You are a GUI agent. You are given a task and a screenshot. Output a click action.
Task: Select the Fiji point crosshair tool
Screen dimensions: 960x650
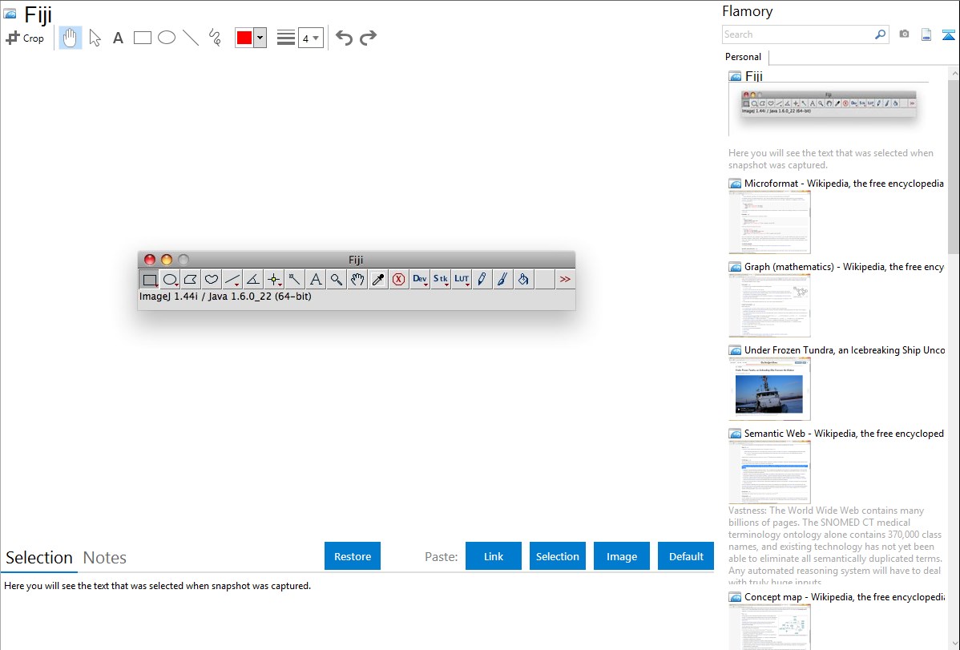pyautogui.click(x=274, y=280)
